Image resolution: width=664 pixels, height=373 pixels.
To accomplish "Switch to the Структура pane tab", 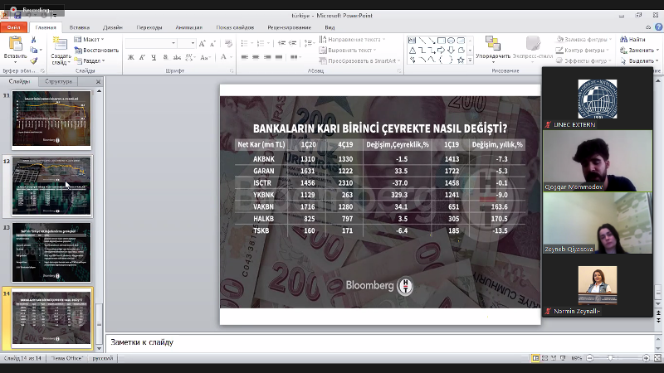I will [58, 81].
